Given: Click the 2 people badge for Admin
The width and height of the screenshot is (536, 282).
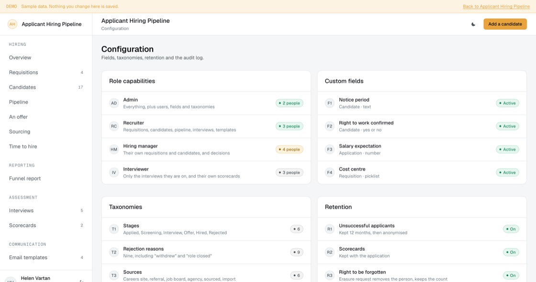Looking at the screenshot, I should 289,103.
